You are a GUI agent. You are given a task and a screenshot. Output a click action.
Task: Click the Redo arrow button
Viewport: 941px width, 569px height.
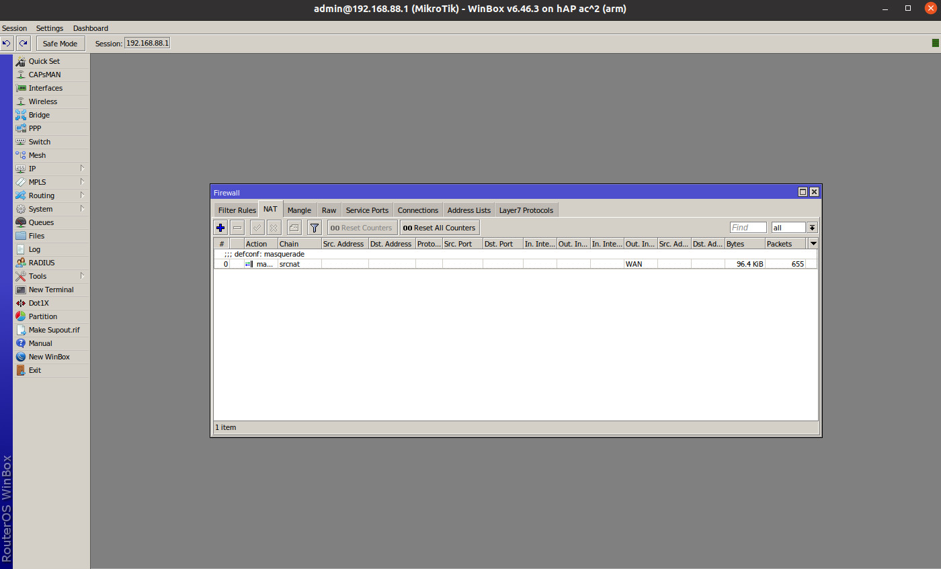[x=24, y=44]
